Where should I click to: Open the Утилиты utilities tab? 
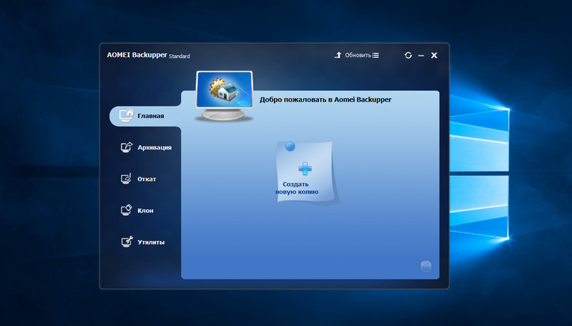click(142, 242)
